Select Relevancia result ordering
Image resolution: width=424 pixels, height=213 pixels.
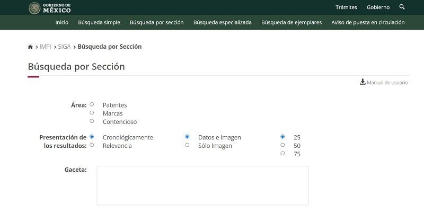(92, 145)
